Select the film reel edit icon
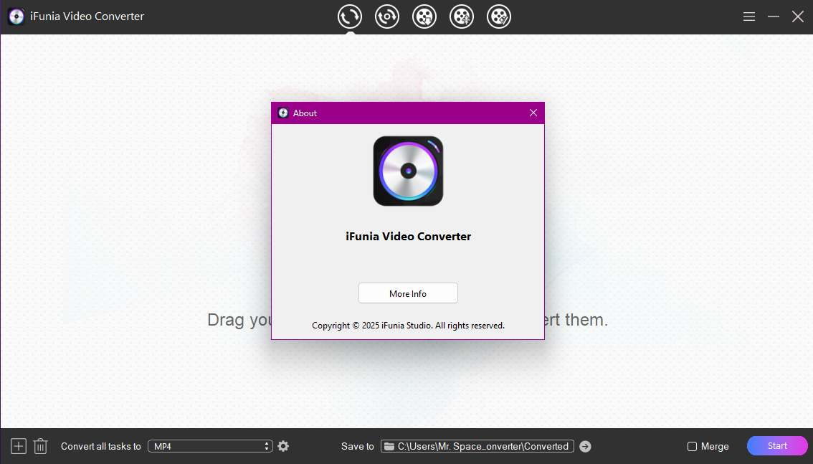 (x=499, y=16)
